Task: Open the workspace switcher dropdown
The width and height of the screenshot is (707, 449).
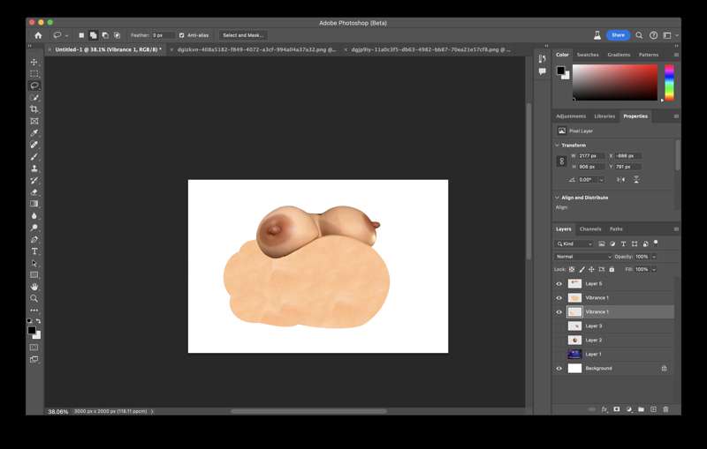Action: point(670,35)
